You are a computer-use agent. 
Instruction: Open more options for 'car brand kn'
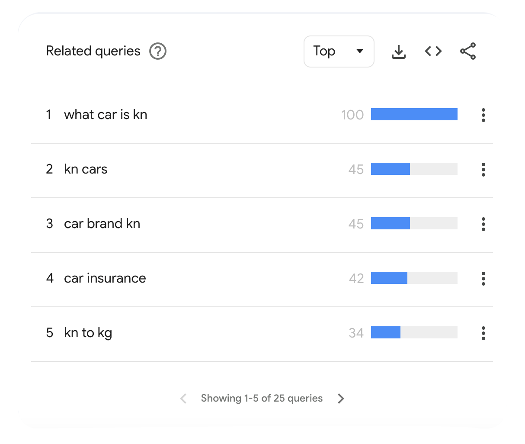483,224
